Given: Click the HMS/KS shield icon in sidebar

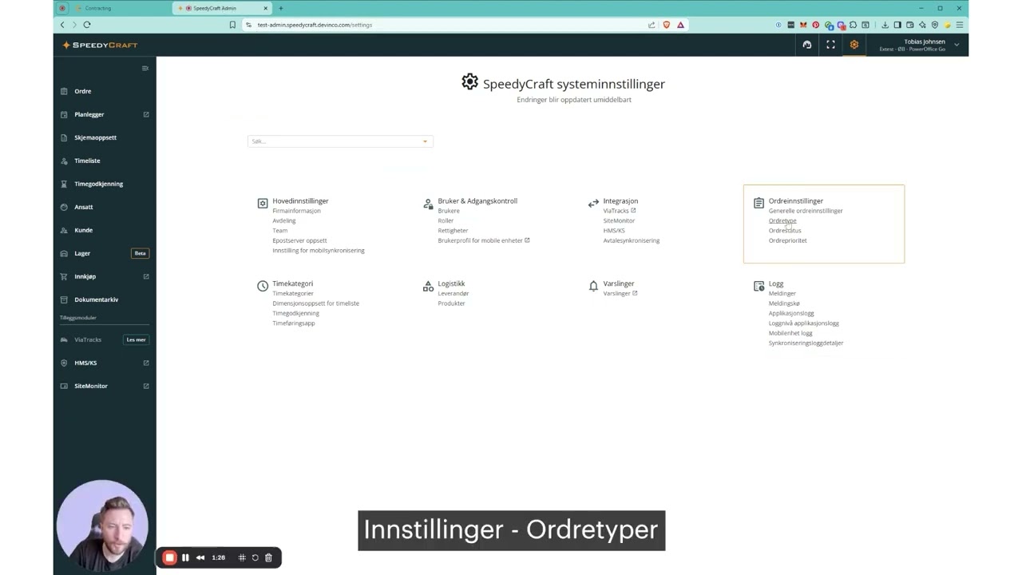Looking at the screenshot, I should coord(64,363).
